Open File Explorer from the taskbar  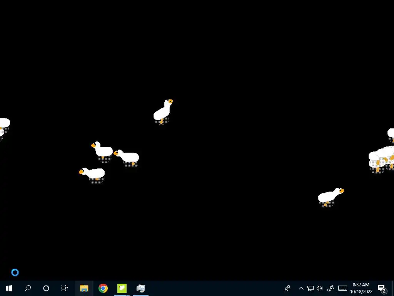(84, 288)
